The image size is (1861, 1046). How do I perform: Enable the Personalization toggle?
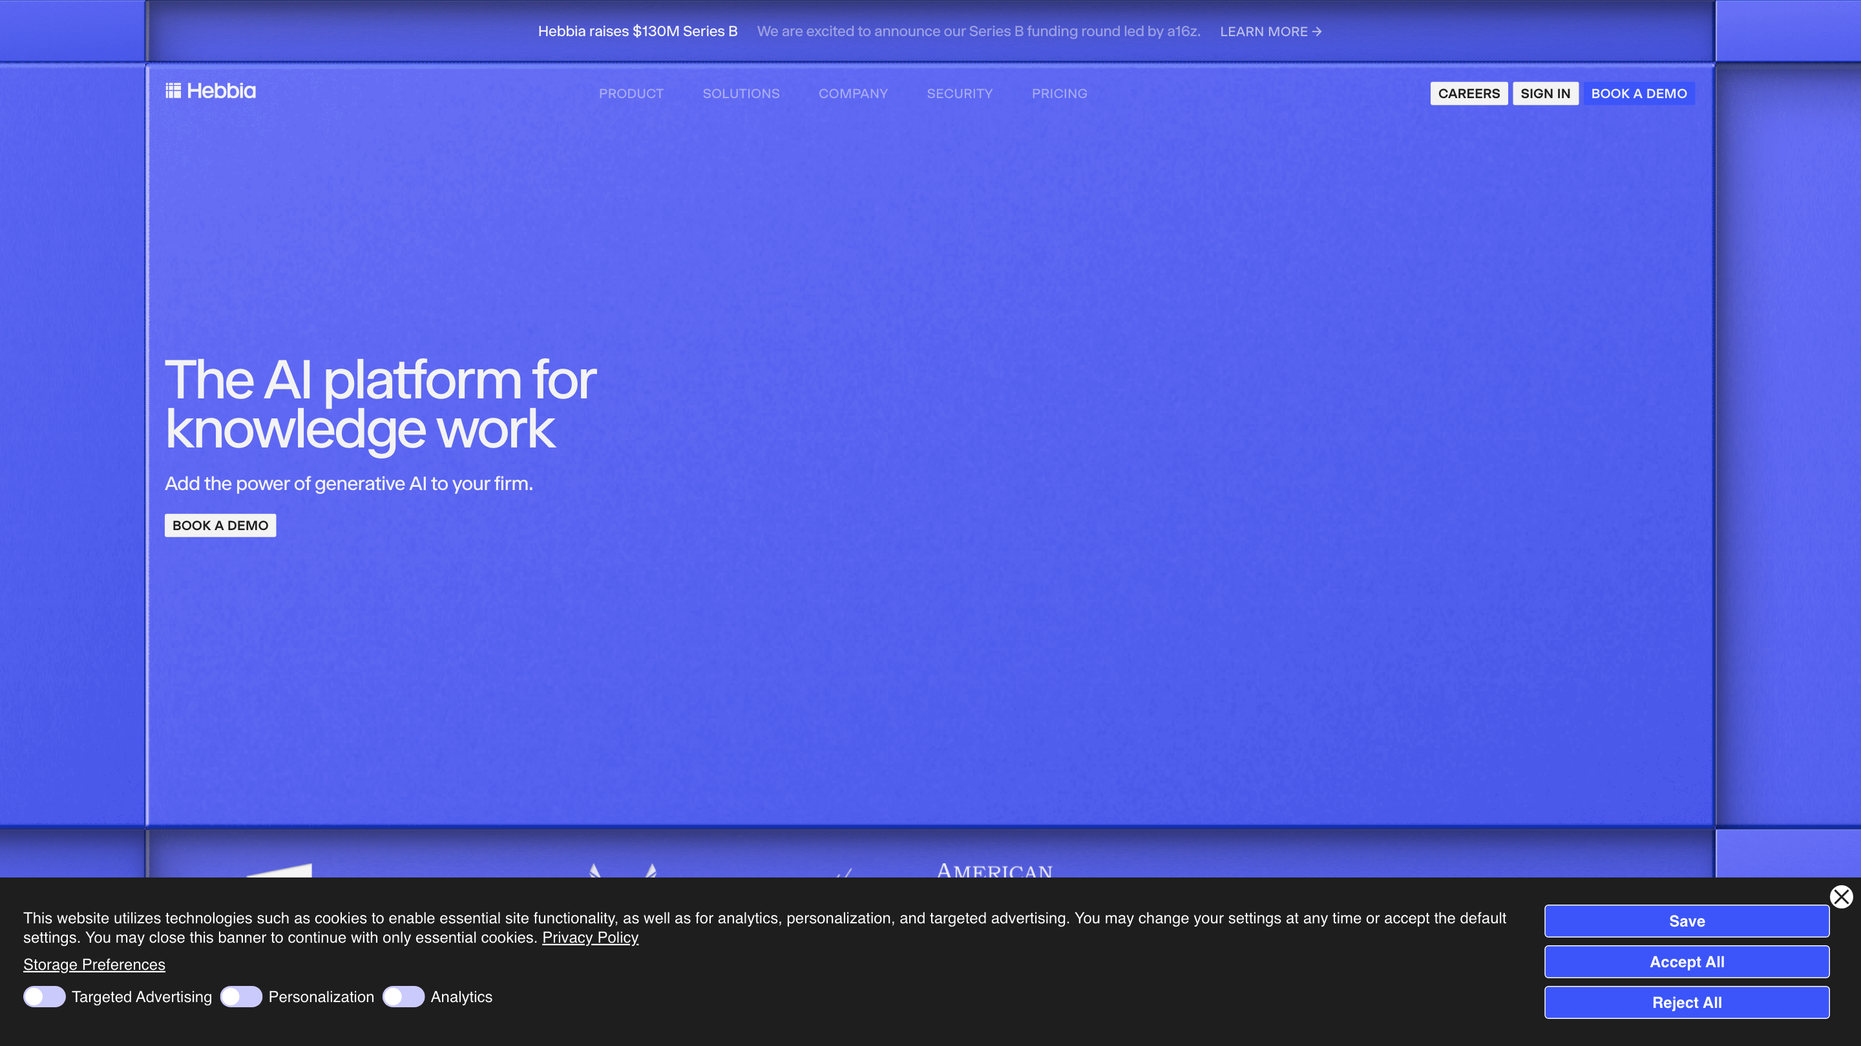click(x=240, y=997)
